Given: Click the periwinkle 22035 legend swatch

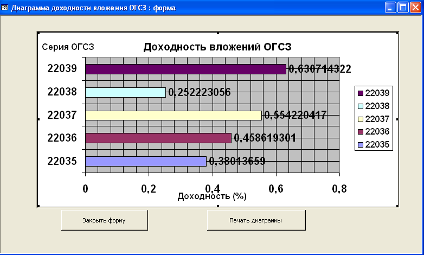Looking at the screenshot, I should (x=361, y=145).
